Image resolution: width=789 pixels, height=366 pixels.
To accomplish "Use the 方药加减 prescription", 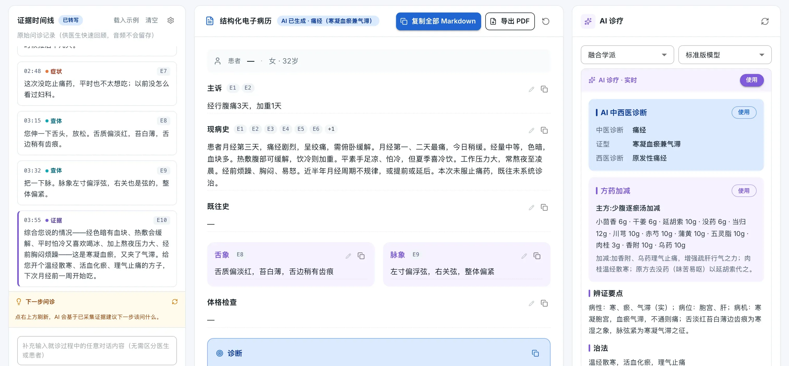I will point(743,190).
